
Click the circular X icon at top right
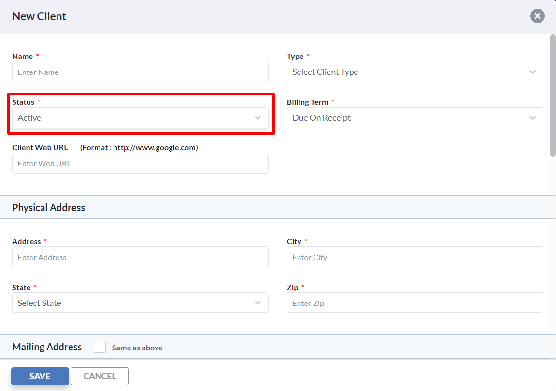(537, 16)
